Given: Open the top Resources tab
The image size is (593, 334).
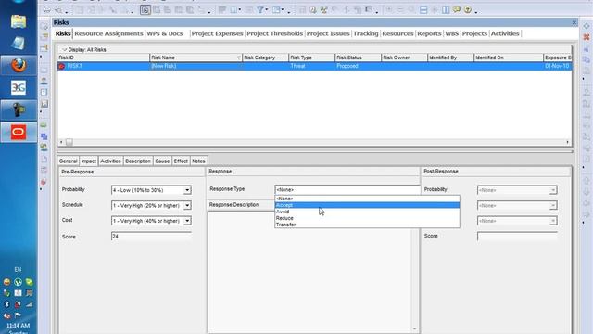Looking at the screenshot, I should pyautogui.click(x=397, y=33).
